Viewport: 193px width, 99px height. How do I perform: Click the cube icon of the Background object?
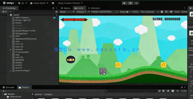pyautogui.click(x=13, y=34)
